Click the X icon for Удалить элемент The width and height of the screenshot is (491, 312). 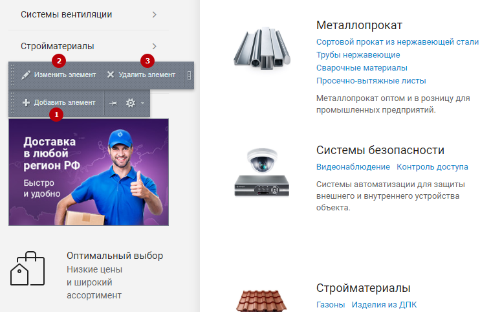[x=111, y=74]
